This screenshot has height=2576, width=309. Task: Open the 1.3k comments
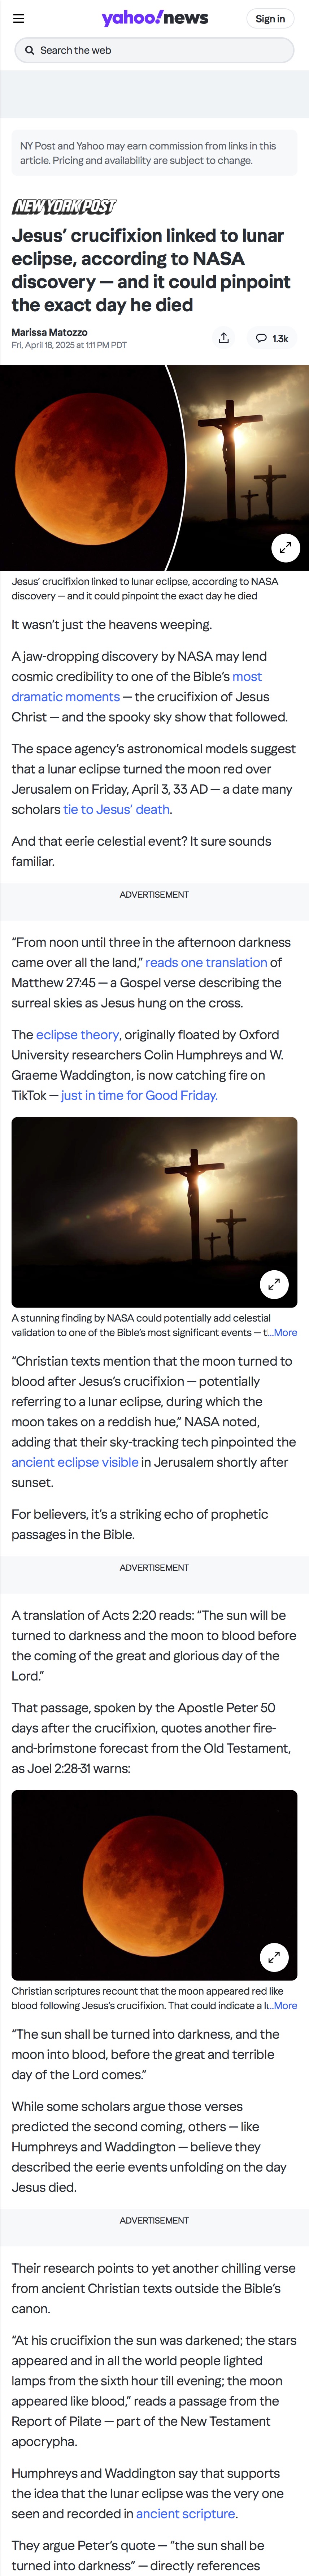(272, 338)
